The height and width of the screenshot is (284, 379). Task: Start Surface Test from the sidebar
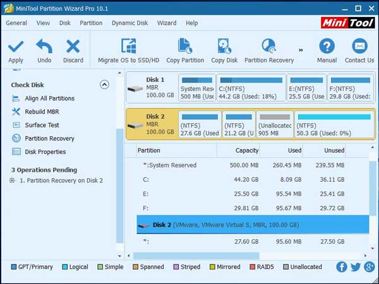click(x=42, y=125)
